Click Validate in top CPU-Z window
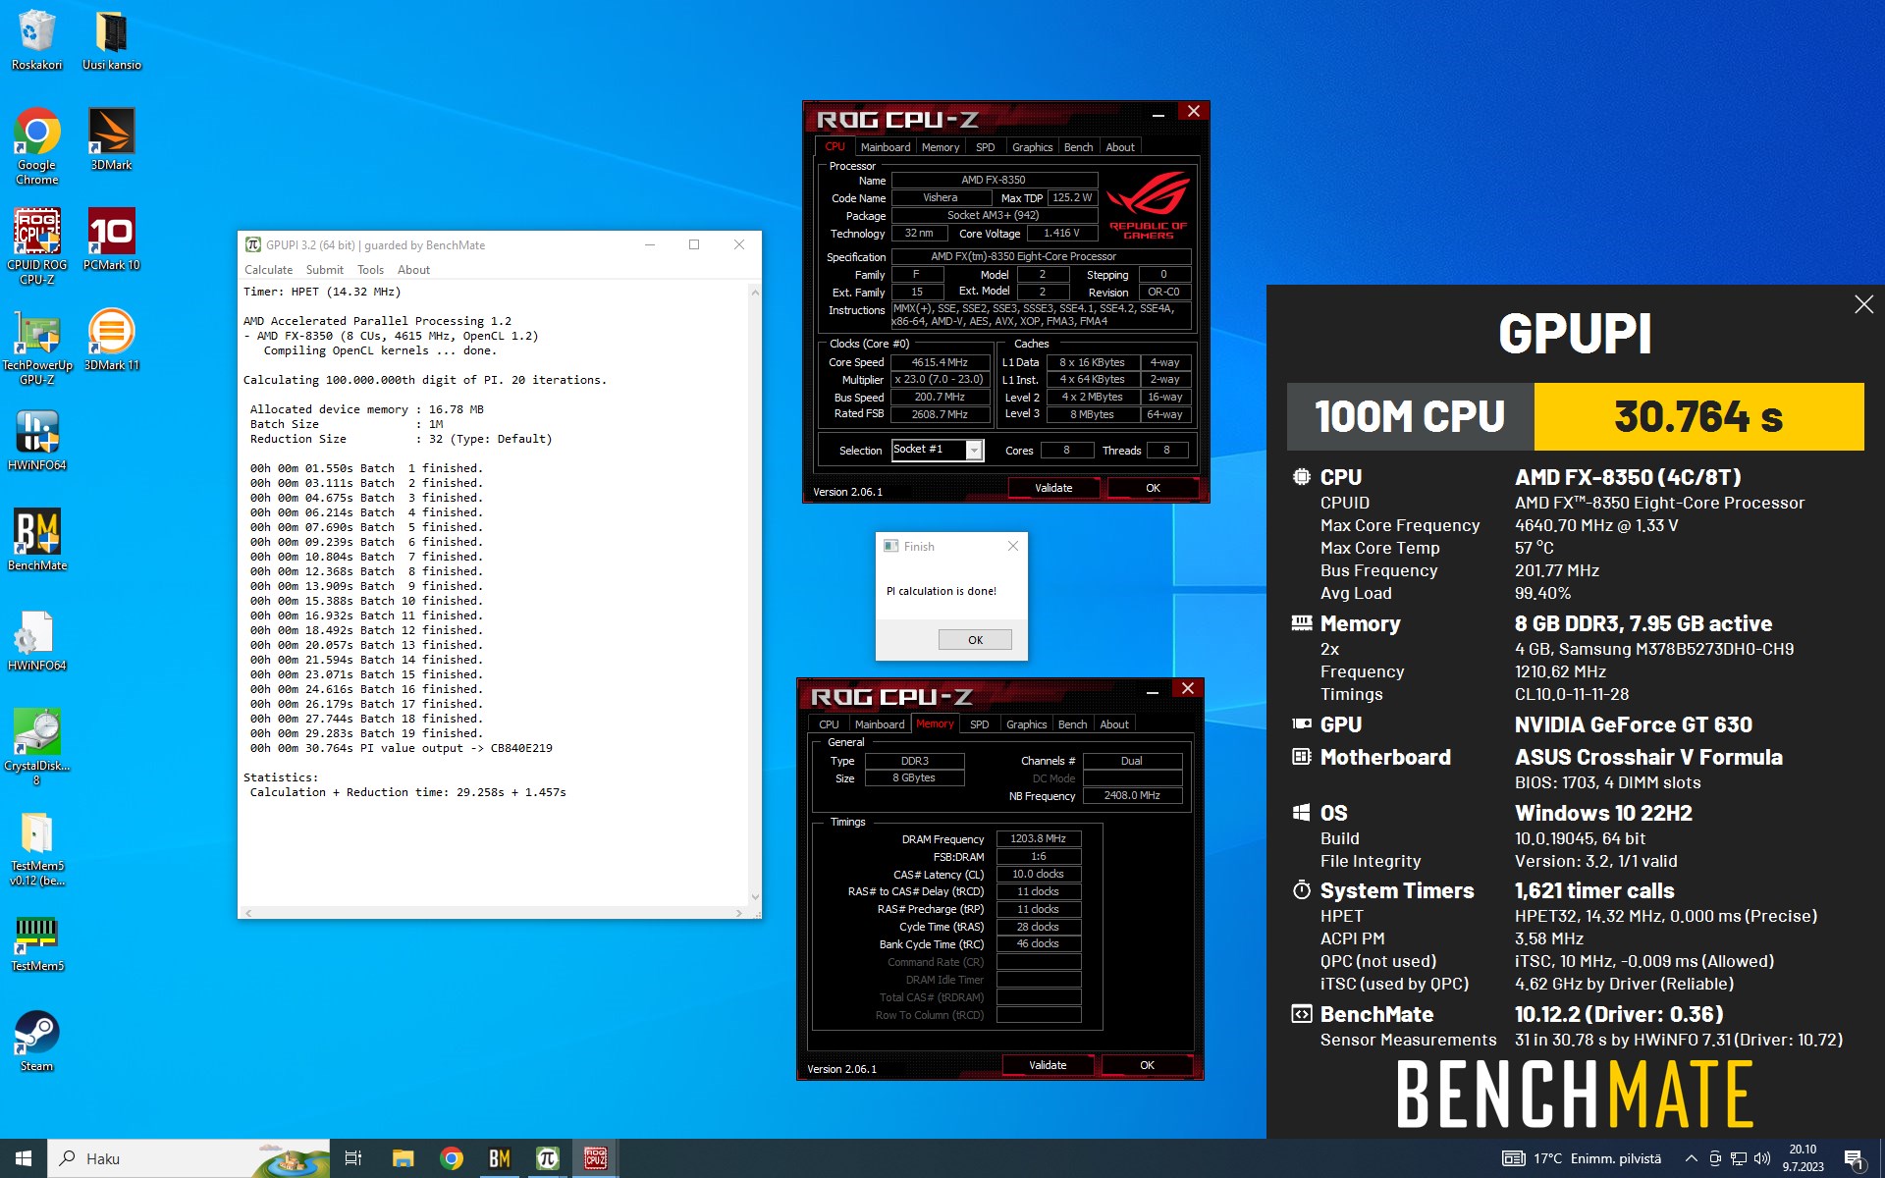 point(1053,488)
